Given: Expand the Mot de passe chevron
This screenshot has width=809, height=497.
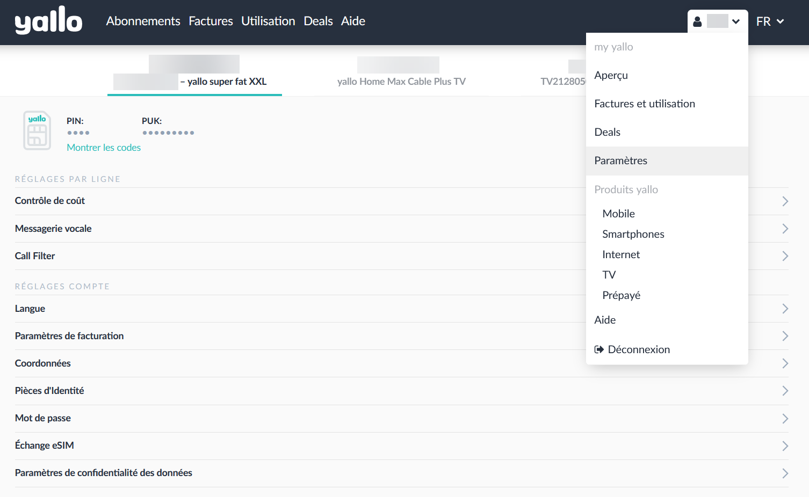Looking at the screenshot, I should pyautogui.click(x=785, y=419).
